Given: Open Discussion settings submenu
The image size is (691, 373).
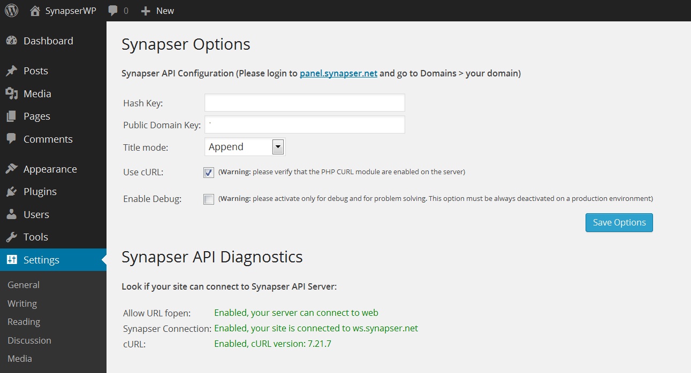Looking at the screenshot, I should click(x=29, y=340).
